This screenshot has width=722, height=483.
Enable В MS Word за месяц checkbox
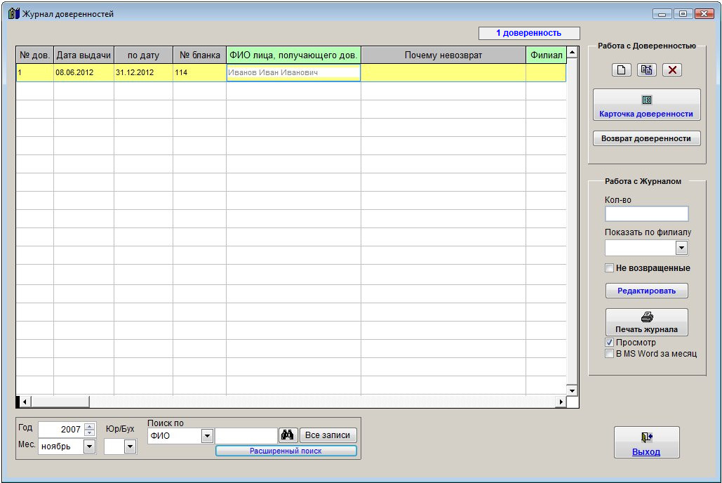point(609,354)
